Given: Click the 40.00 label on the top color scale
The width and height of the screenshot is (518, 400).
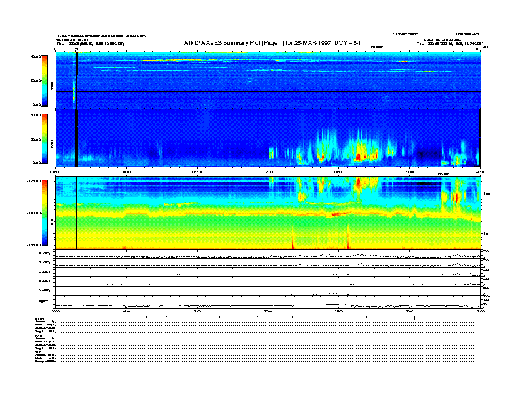Looking at the screenshot, I should [35, 57].
